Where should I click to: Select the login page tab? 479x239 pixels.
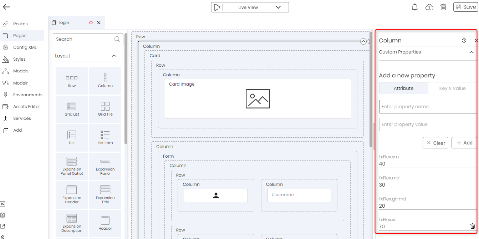tap(64, 22)
